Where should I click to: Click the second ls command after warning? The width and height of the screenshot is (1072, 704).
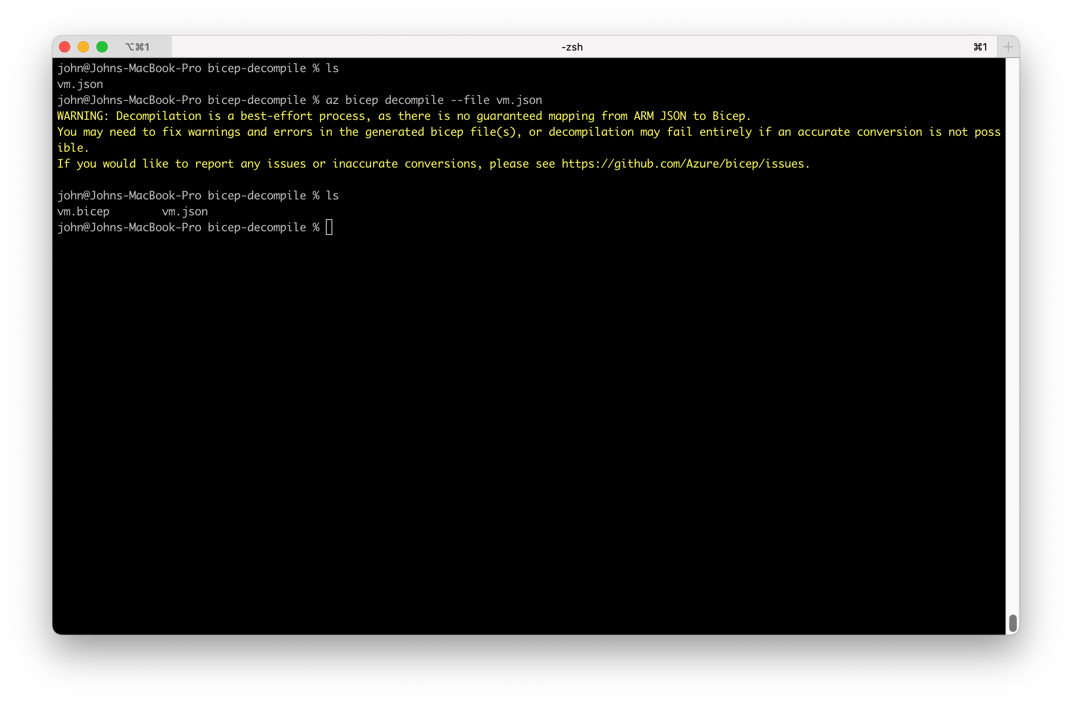pos(332,196)
